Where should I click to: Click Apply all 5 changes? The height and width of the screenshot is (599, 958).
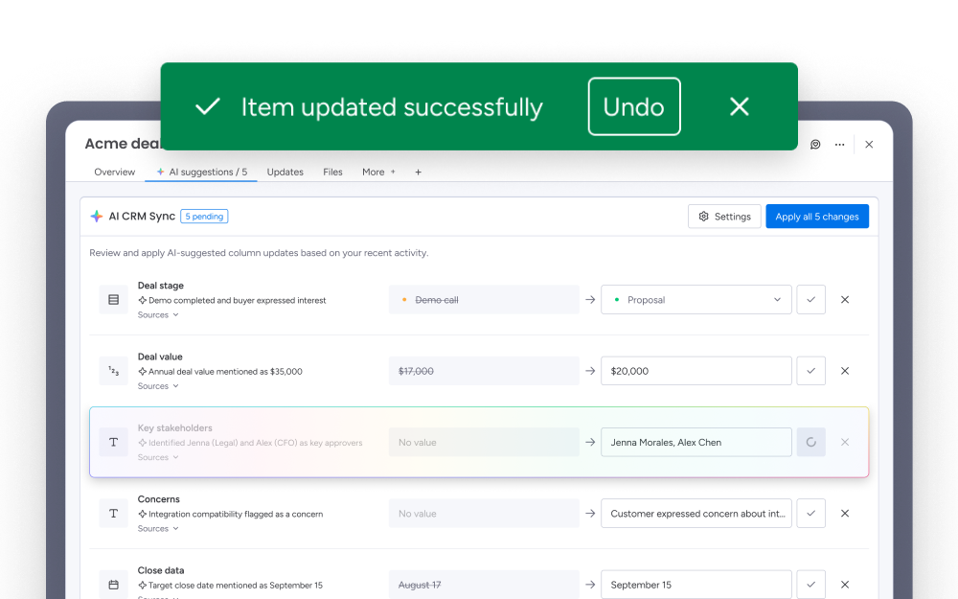coord(817,217)
